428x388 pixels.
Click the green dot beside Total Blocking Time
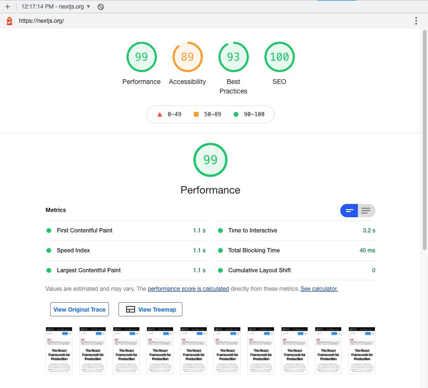point(220,250)
